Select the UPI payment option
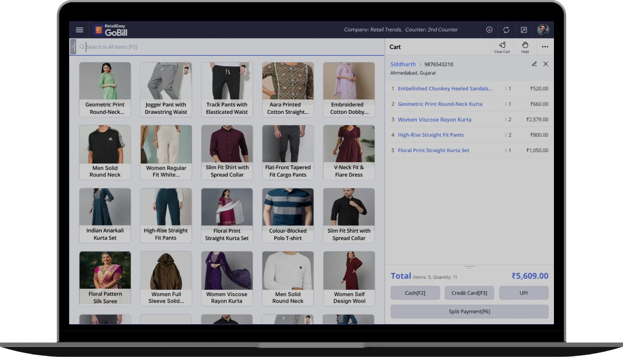Screen dimensions: 623x357 pos(523,293)
